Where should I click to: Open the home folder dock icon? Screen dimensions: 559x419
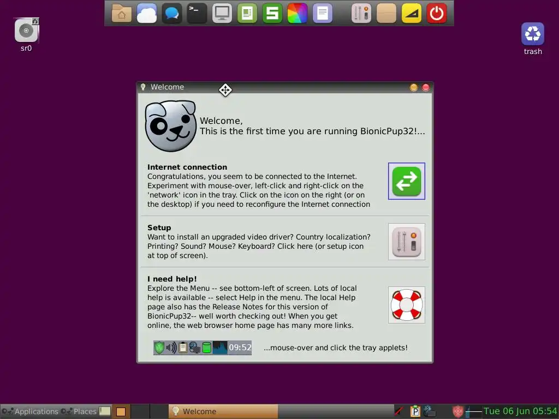tap(122, 13)
